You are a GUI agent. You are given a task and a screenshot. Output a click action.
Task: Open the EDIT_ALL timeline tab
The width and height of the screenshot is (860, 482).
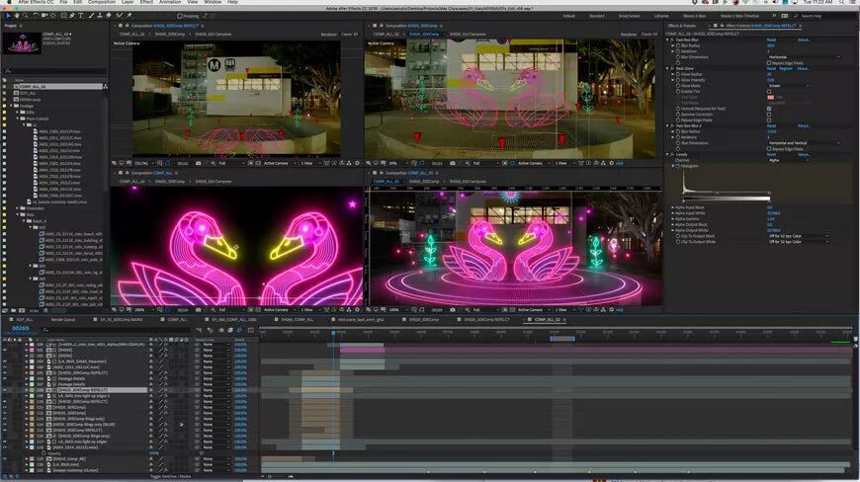click(24, 319)
